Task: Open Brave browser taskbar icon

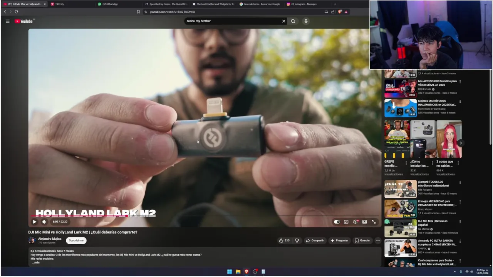Action: [x=246, y=272]
